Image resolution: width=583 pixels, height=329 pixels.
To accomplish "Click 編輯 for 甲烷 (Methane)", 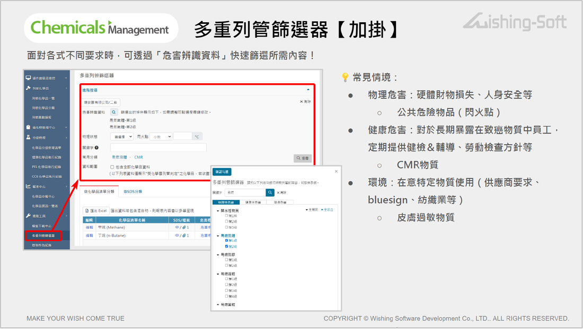I will point(89,227).
